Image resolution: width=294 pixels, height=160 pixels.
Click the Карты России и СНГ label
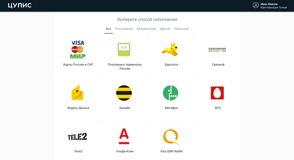click(x=78, y=65)
